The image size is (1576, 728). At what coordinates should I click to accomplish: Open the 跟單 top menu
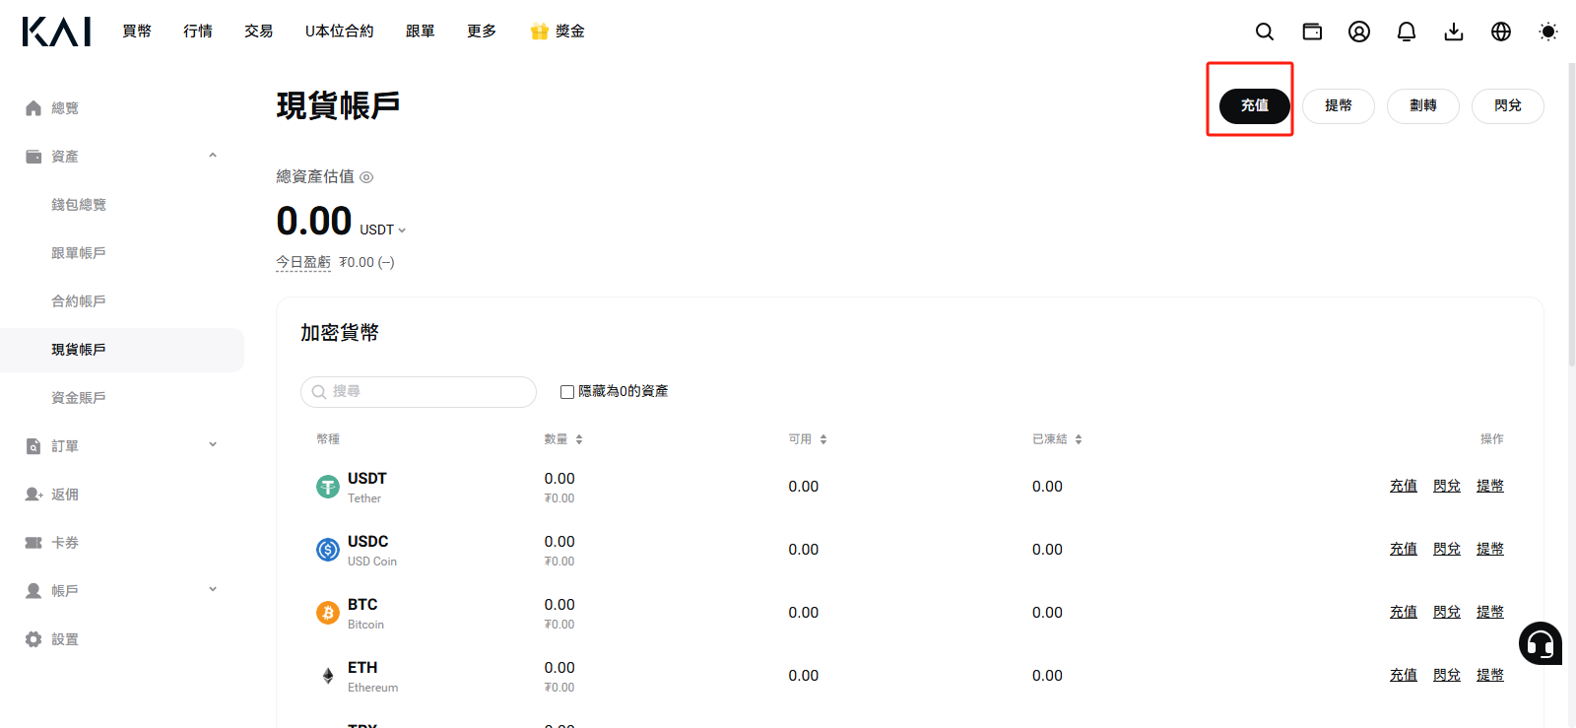421,32
